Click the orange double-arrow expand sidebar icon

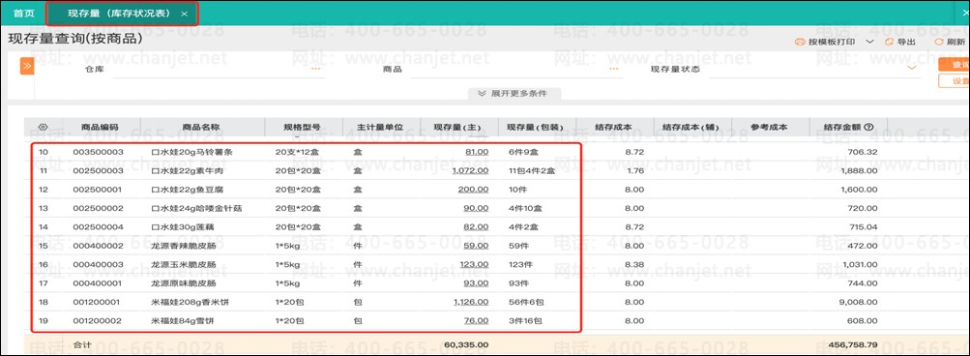(x=27, y=66)
